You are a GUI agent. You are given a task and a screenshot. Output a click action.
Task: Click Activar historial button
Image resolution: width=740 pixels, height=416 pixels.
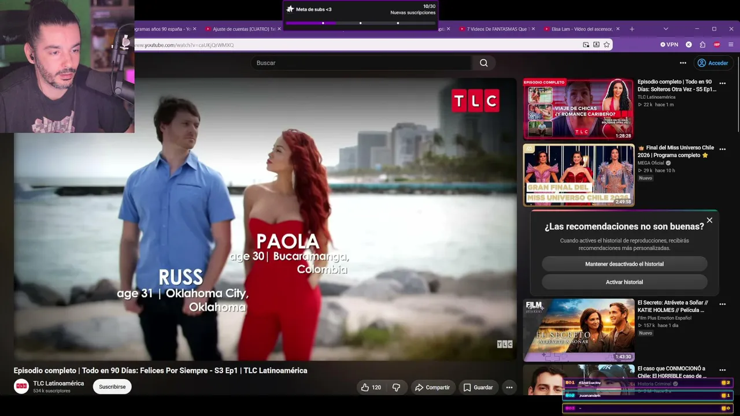624,282
